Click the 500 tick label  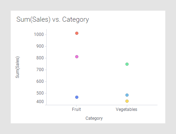click(x=40, y=93)
